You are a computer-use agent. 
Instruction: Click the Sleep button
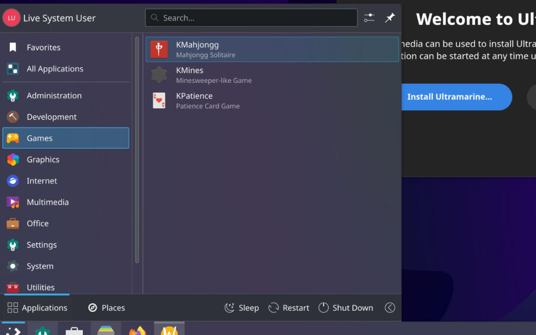241,307
